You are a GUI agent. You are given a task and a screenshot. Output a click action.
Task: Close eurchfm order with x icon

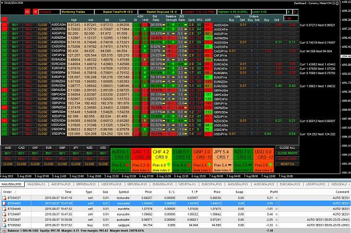277,209
